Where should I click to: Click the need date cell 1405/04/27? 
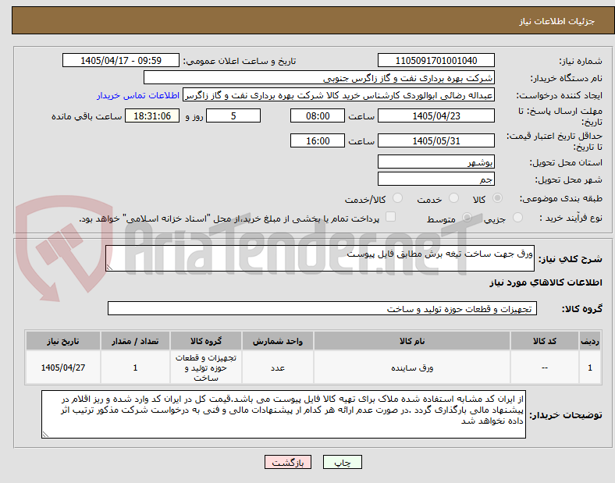(63, 368)
